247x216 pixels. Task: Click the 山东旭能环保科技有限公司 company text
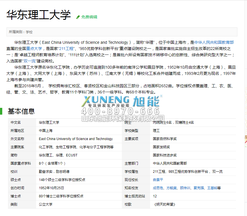[123, 118]
